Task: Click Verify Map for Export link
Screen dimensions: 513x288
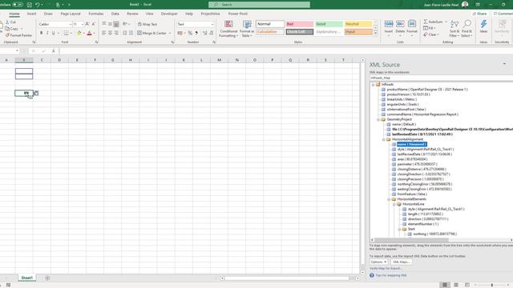Action: point(386,269)
